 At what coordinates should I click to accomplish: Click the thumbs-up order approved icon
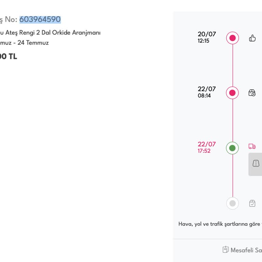click(x=252, y=38)
